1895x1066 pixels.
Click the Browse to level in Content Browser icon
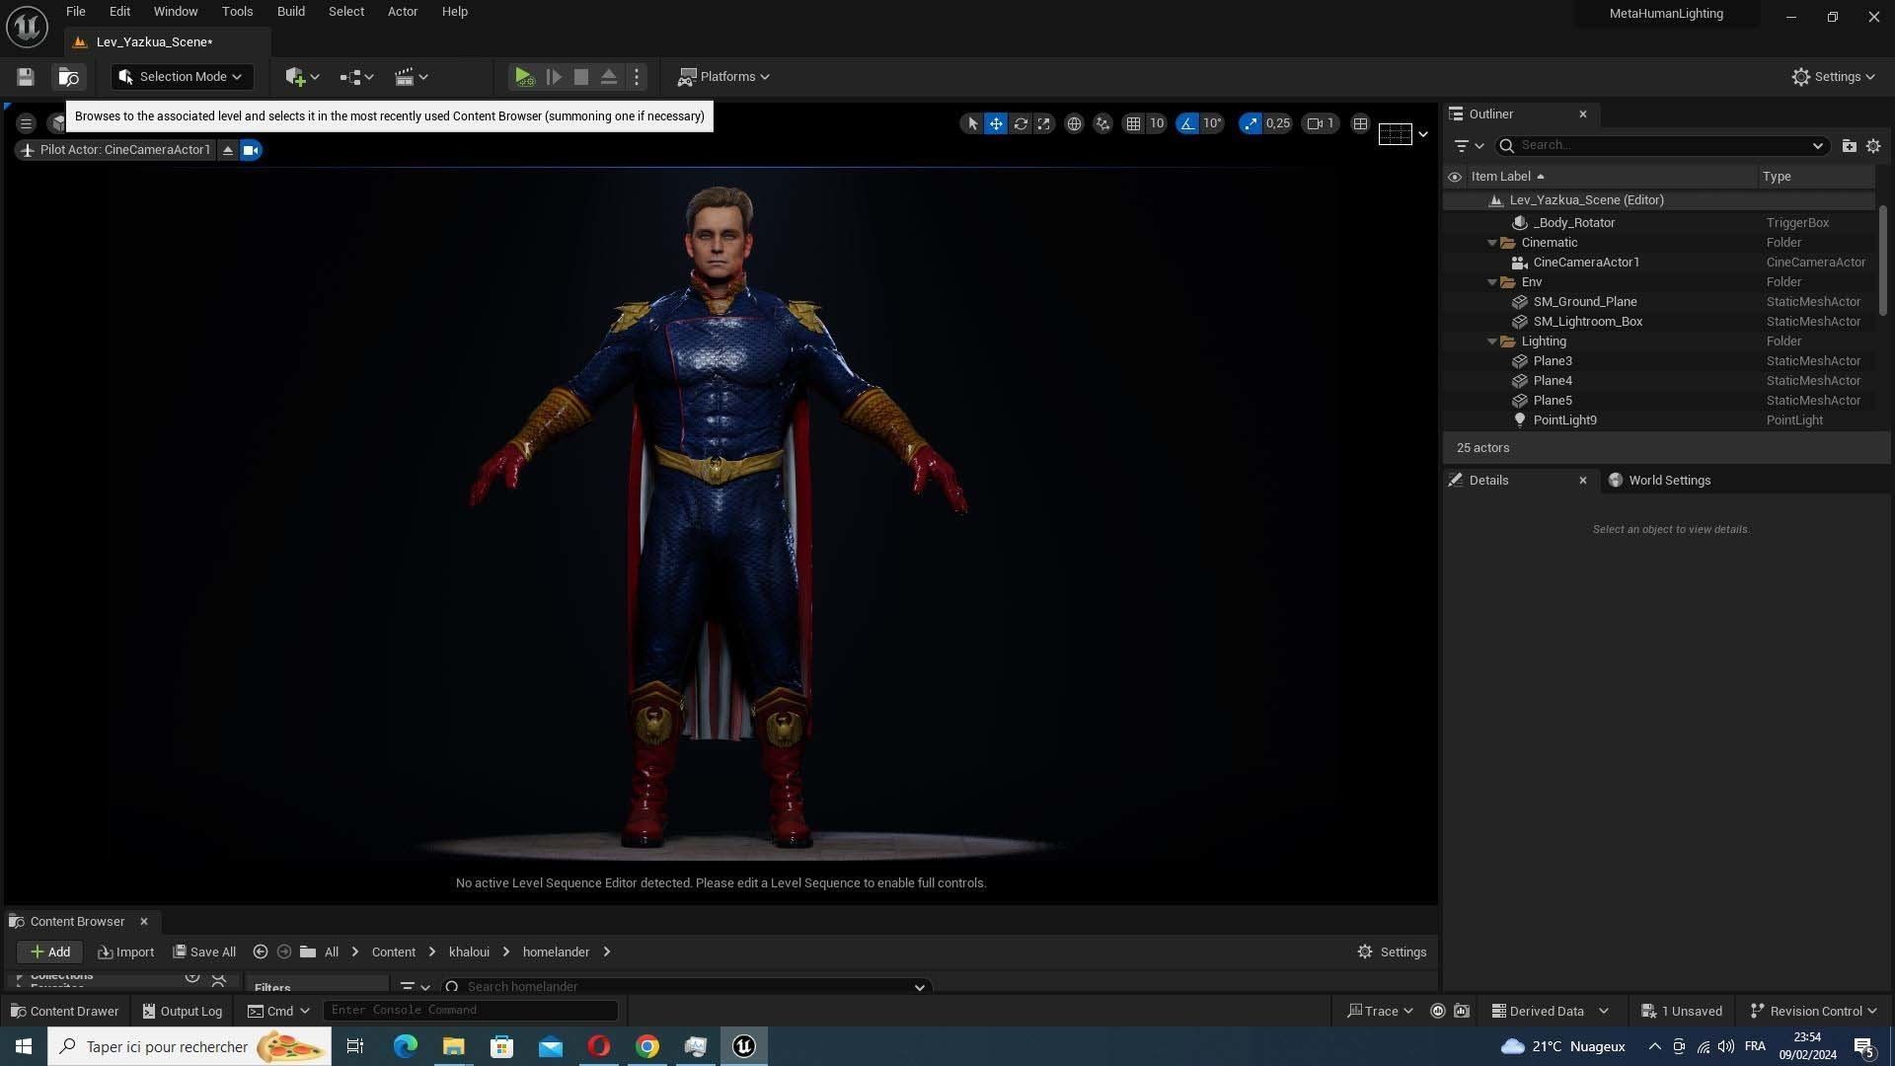coord(68,77)
